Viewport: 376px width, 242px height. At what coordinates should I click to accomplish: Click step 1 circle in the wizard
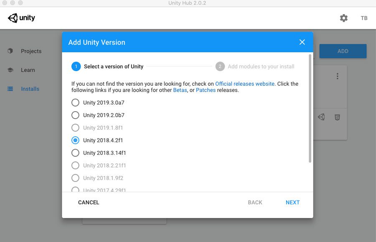[76, 66]
